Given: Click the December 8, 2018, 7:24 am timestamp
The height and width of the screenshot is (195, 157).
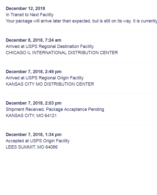Looking at the screenshot, I should click(33, 40).
